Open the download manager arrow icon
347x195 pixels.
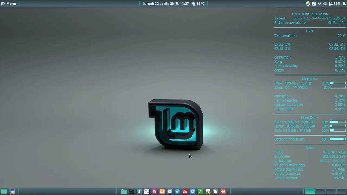pos(139,191)
